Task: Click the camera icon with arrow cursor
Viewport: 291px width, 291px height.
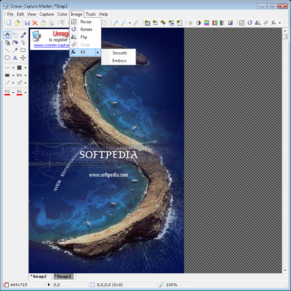Action: 163,23
